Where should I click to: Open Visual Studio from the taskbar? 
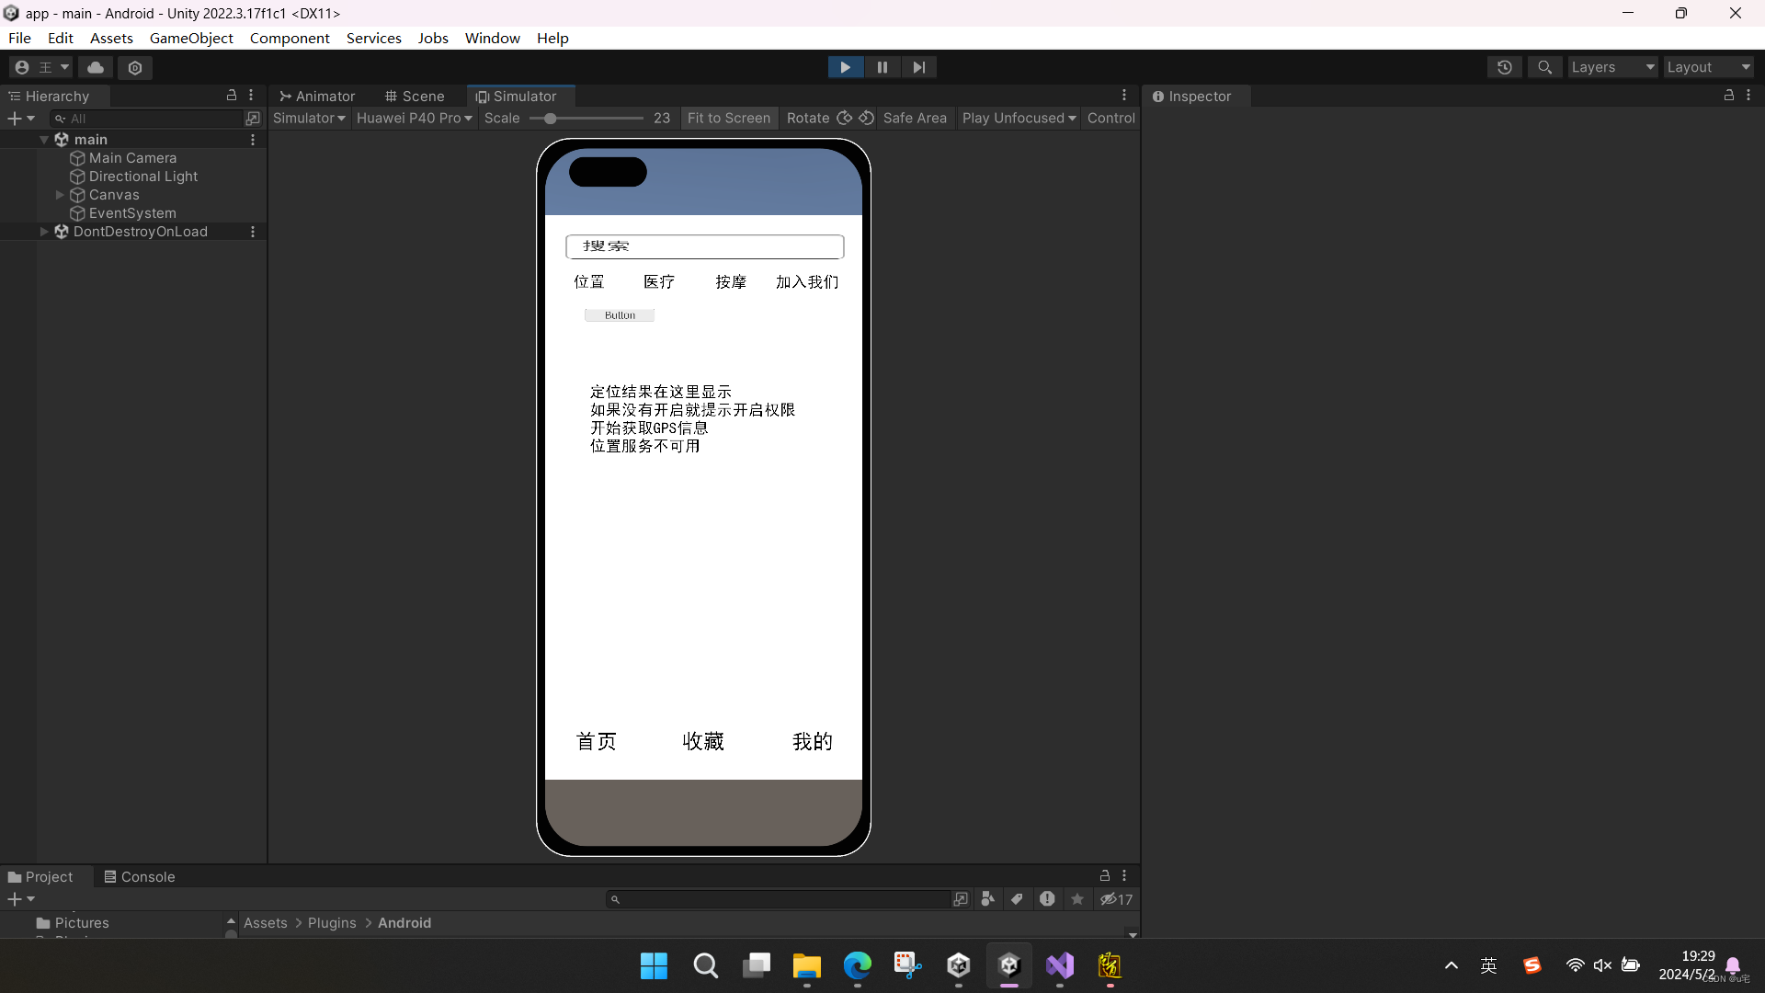click(1060, 965)
